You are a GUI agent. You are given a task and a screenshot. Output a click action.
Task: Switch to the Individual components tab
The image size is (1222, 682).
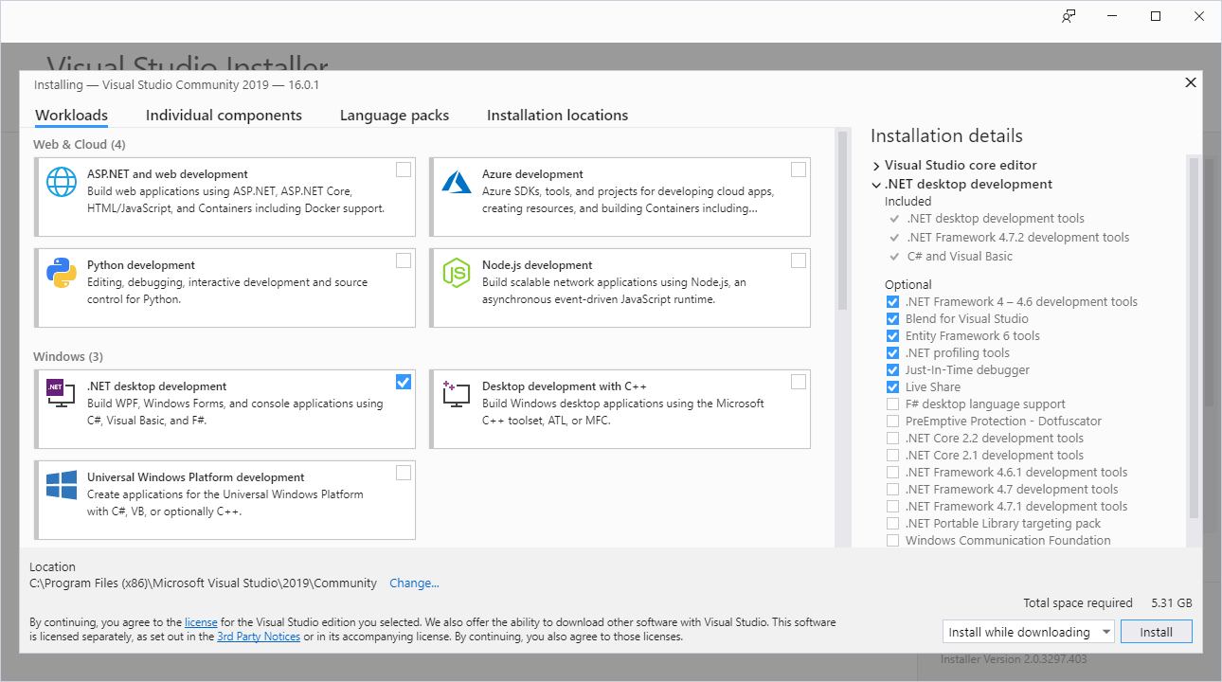[x=224, y=115]
